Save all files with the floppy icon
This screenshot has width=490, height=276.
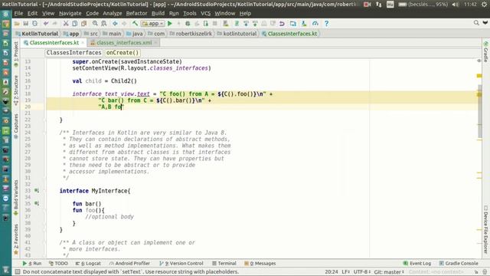point(25,24)
